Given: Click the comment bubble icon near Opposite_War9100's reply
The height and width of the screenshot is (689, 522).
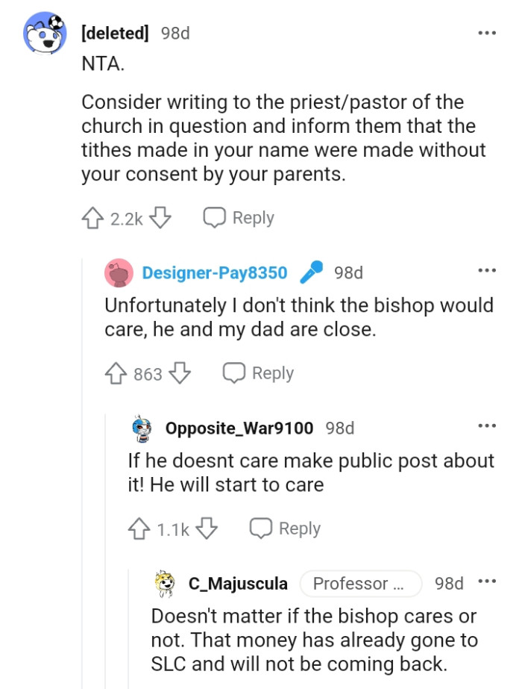Looking at the screenshot, I should click(x=260, y=528).
